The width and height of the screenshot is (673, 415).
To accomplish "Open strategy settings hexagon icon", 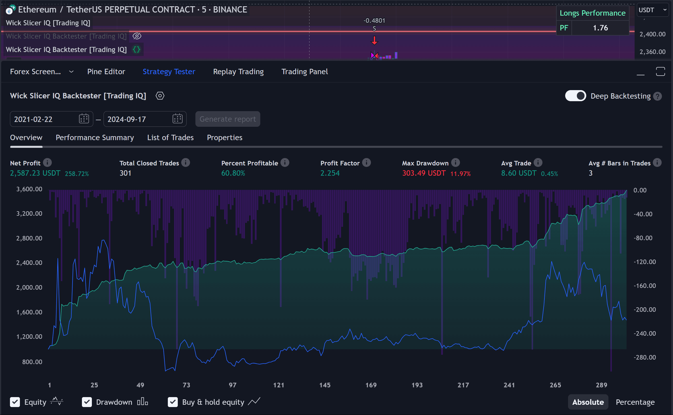I will click(160, 96).
